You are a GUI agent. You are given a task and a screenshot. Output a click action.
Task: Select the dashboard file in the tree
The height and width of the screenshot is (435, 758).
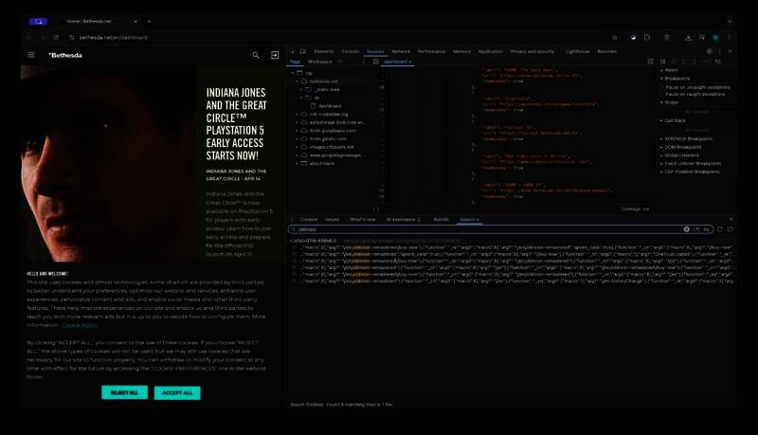tap(329, 105)
